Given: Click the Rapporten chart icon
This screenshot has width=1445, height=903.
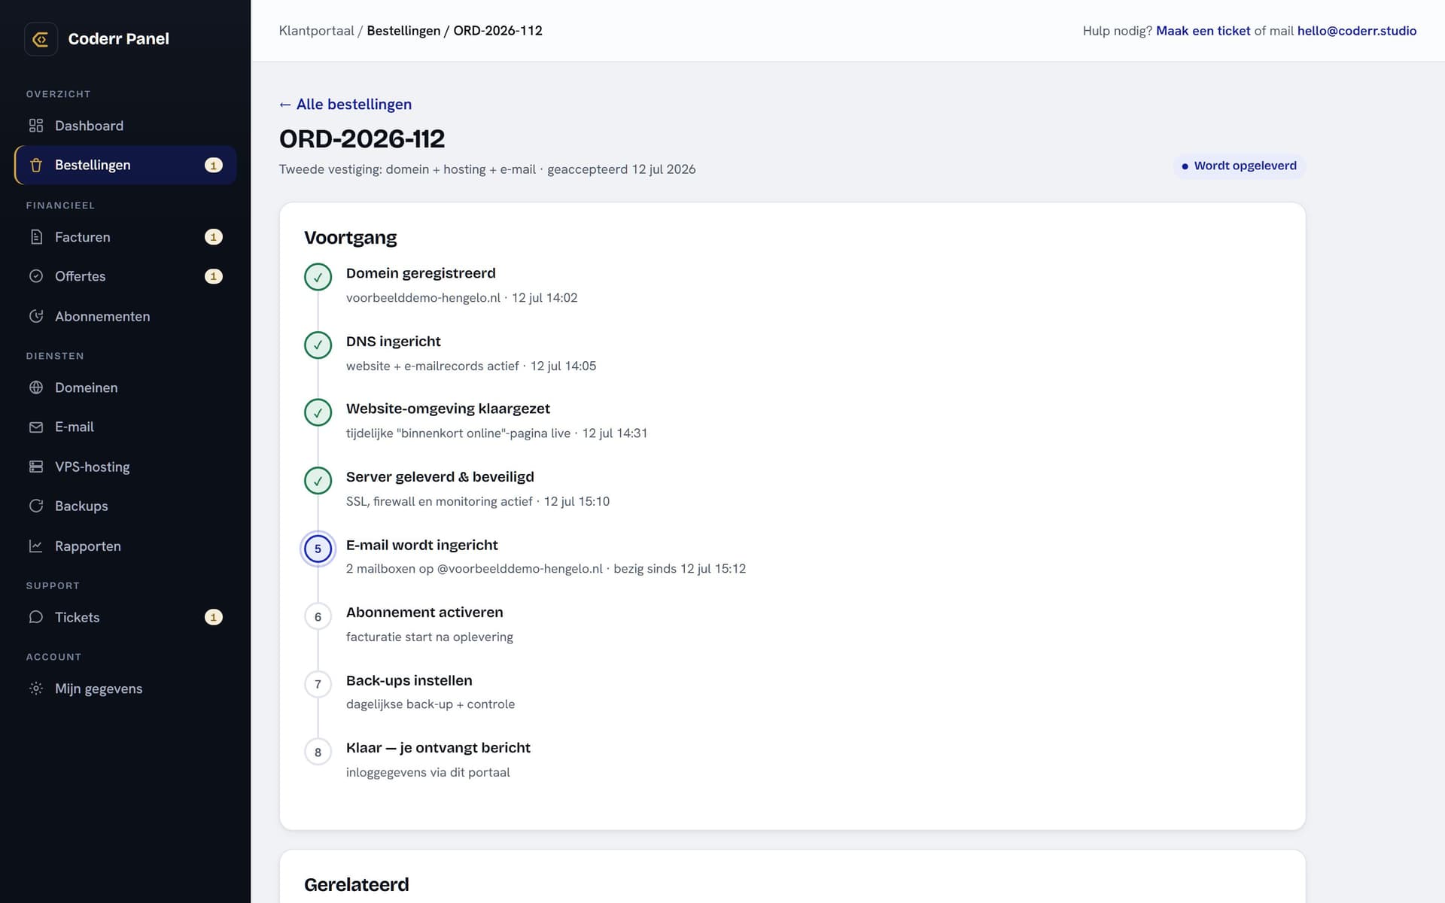Looking at the screenshot, I should click(36, 546).
